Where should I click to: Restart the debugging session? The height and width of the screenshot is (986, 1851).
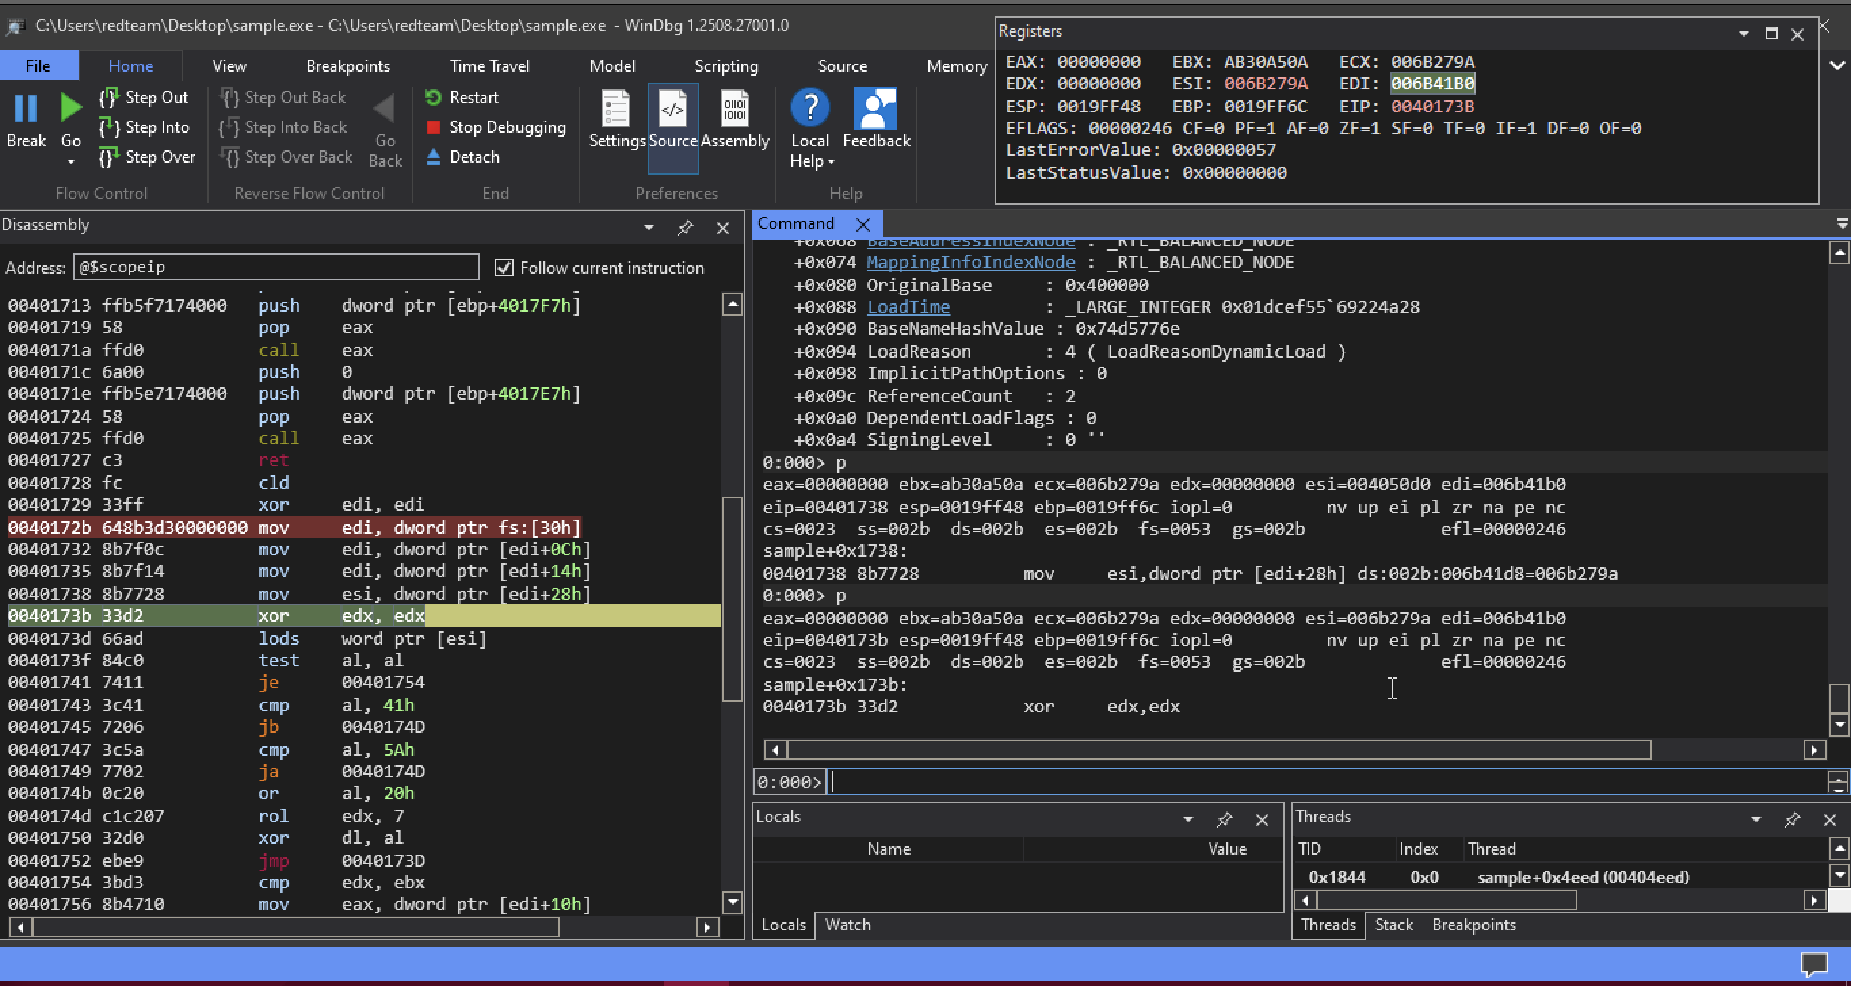[462, 97]
